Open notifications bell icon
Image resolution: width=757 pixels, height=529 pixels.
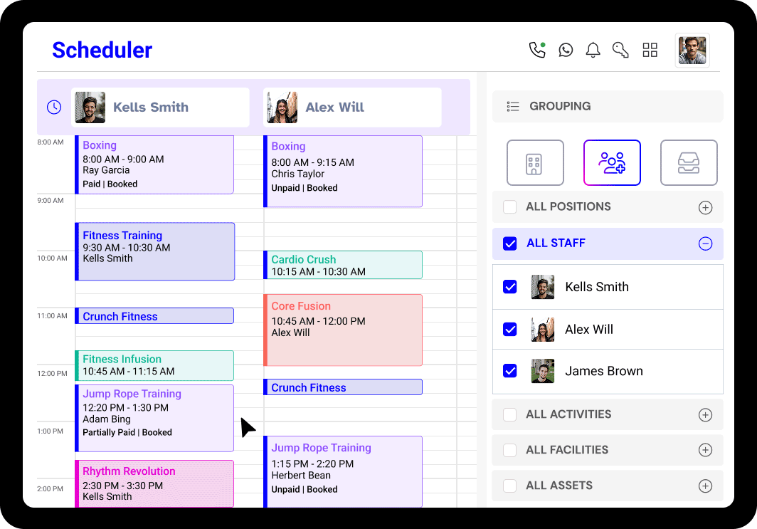pyautogui.click(x=593, y=50)
